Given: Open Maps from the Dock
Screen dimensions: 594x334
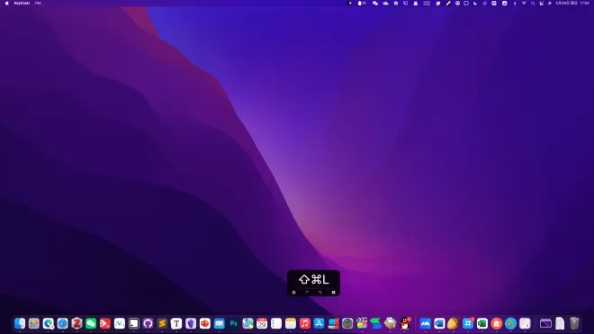Looking at the screenshot, I should tap(247, 323).
